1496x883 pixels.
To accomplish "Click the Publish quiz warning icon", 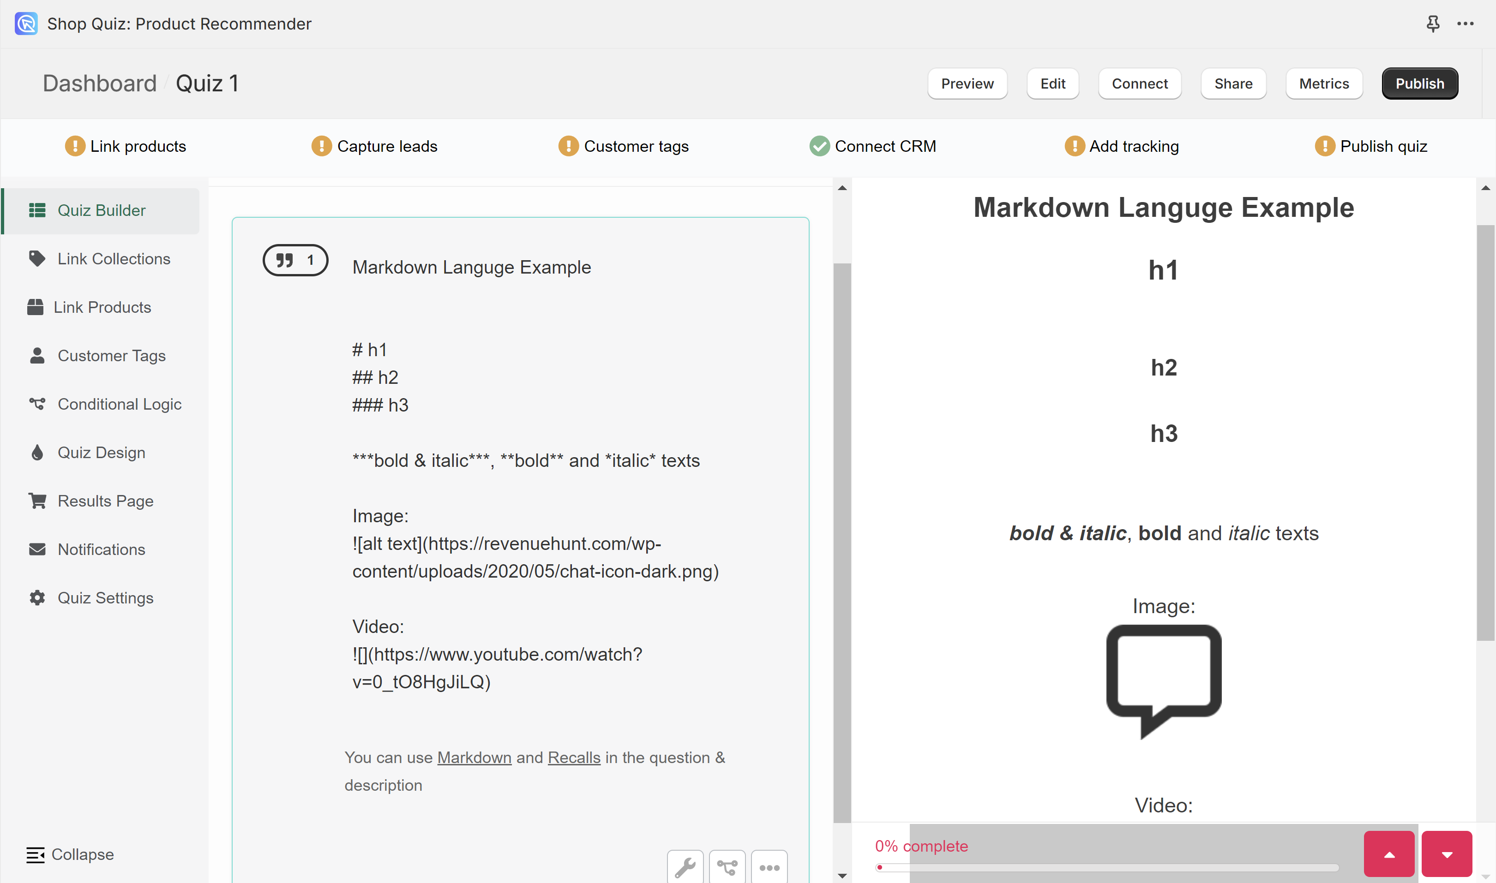I will [1325, 146].
